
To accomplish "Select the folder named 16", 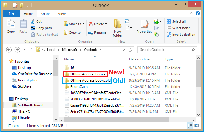I will 69,68.
